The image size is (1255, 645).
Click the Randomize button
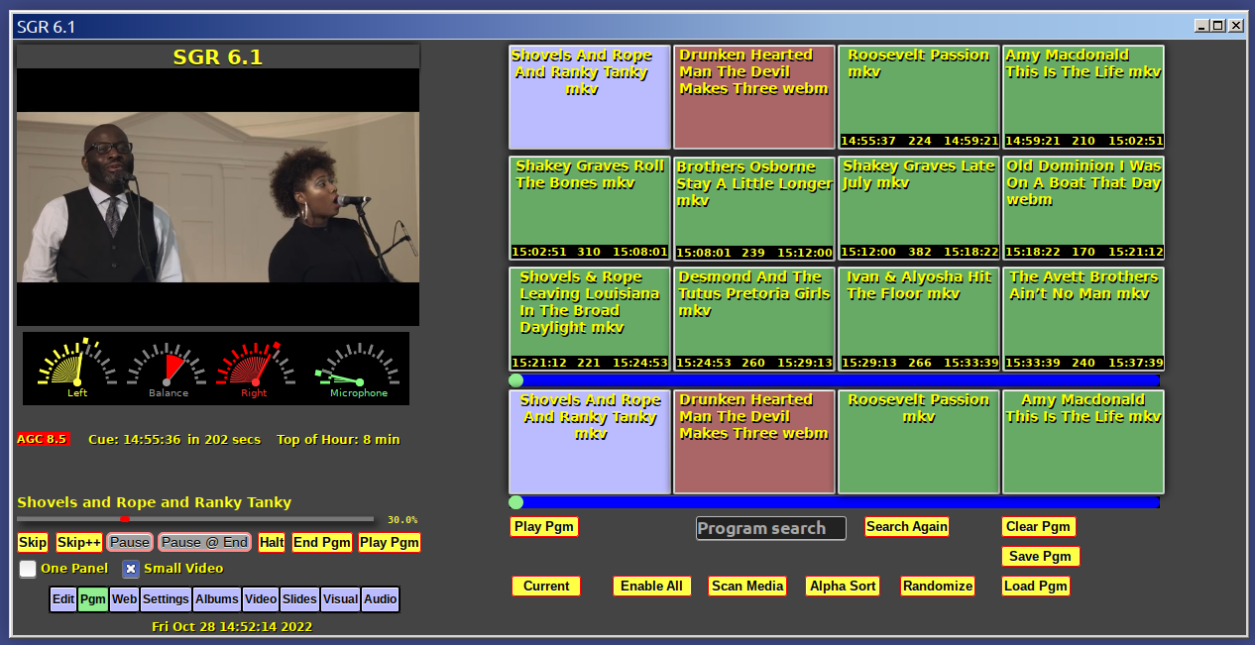coord(938,586)
